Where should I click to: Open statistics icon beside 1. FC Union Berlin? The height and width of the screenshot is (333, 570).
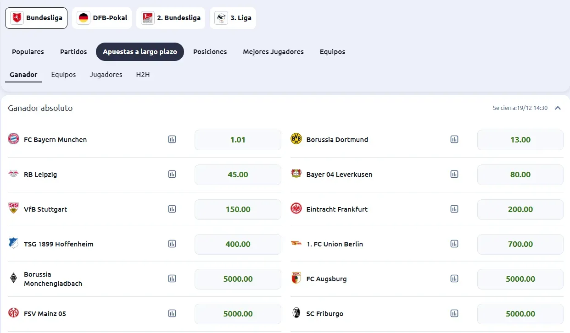[x=454, y=244]
